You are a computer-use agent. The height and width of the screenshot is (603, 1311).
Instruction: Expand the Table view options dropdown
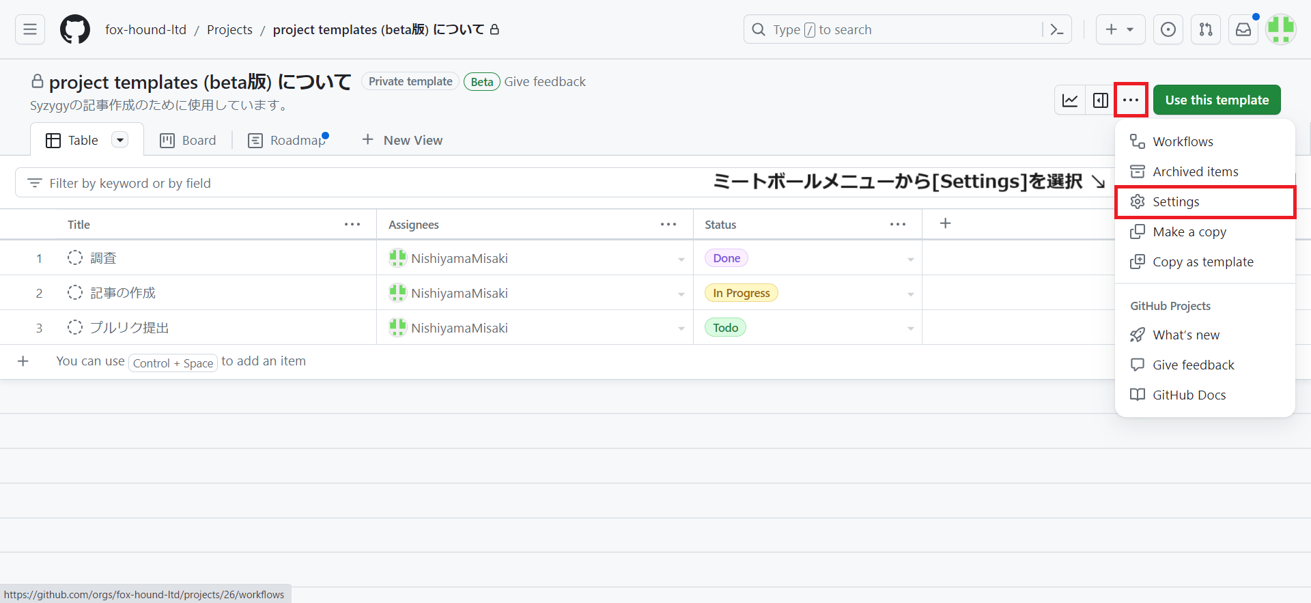120,140
